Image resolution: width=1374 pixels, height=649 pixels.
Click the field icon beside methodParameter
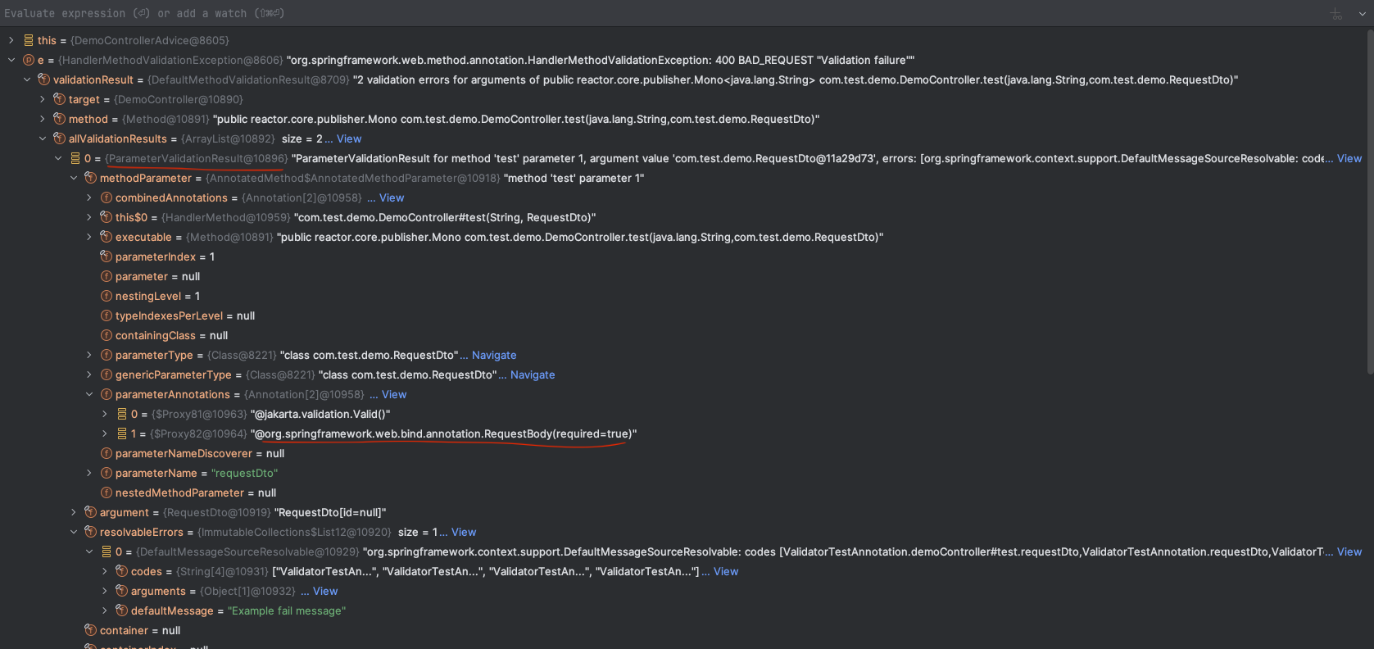91,178
